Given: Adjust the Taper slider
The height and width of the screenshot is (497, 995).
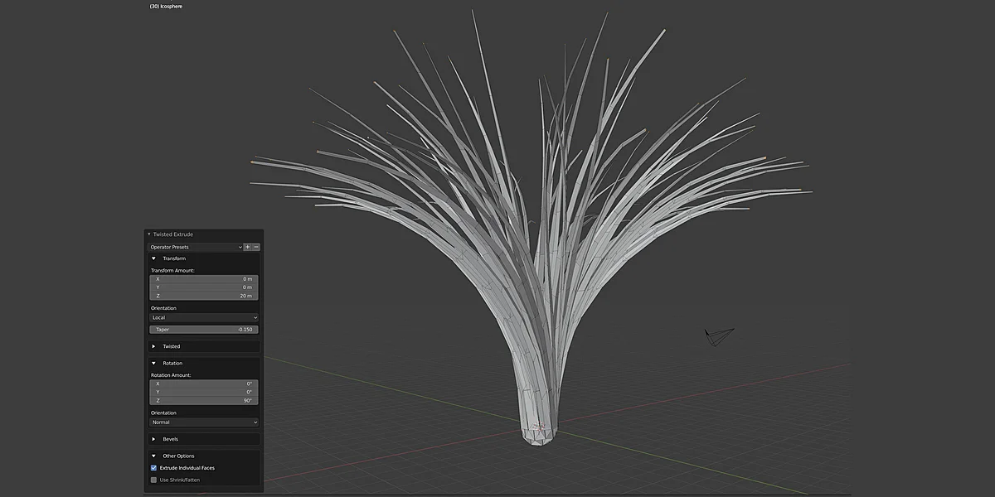Looking at the screenshot, I should pyautogui.click(x=203, y=329).
